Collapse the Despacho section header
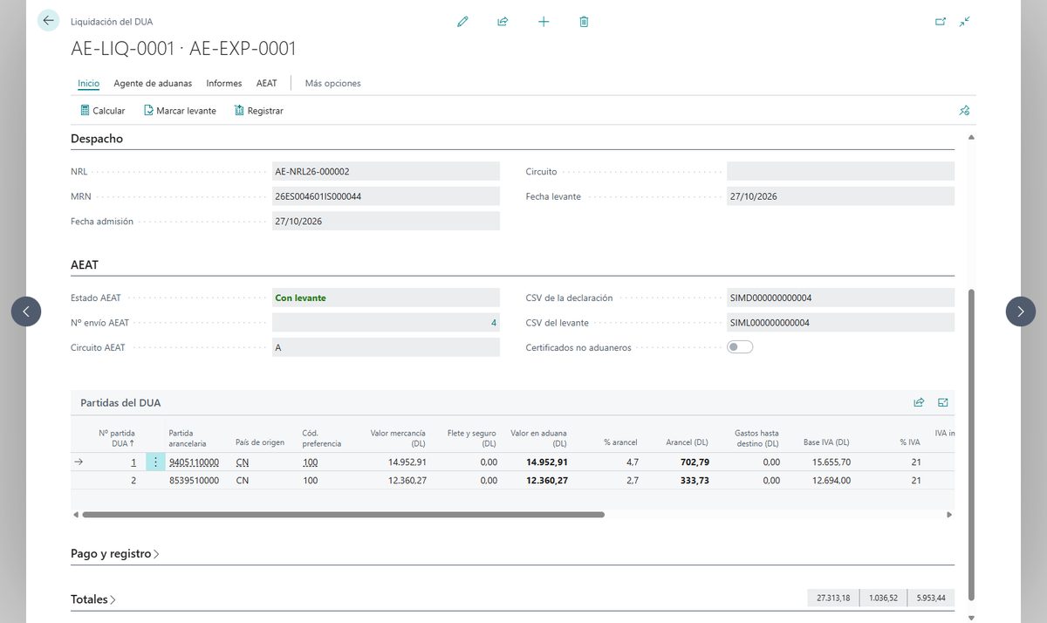The image size is (1047, 623). tap(97, 139)
